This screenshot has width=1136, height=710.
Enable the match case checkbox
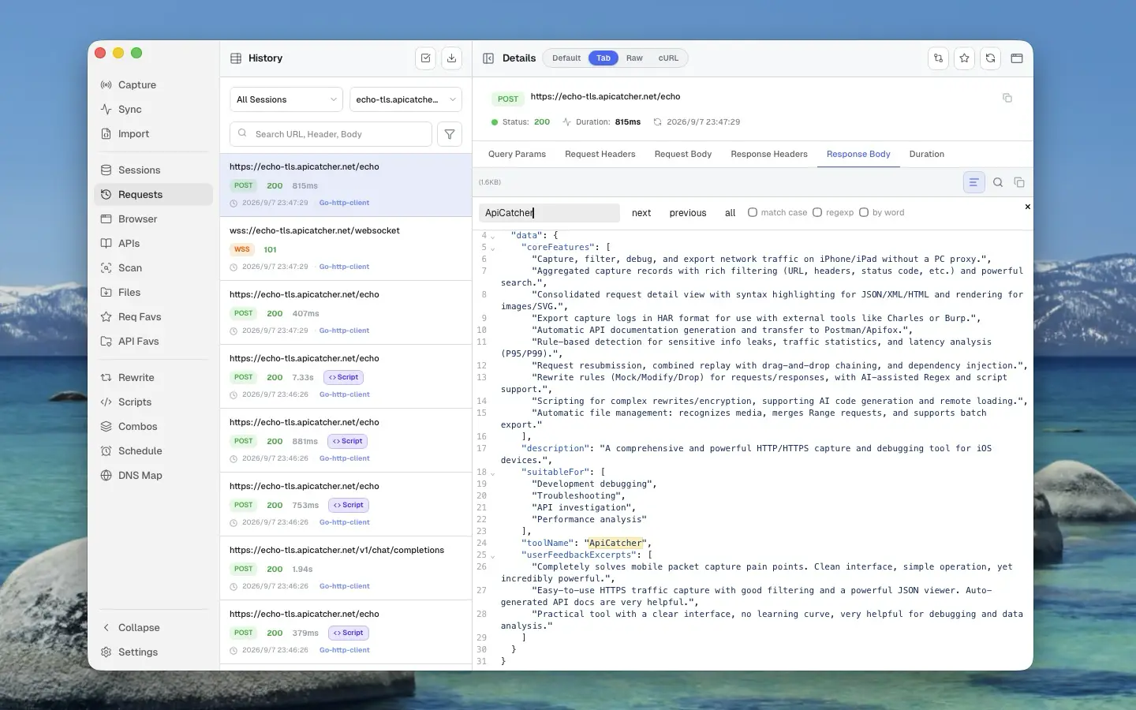click(753, 212)
